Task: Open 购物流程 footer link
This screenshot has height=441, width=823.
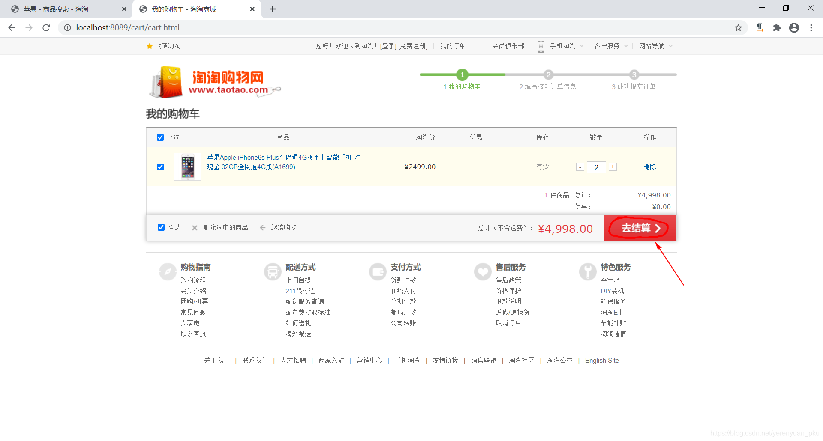Action: pos(193,280)
